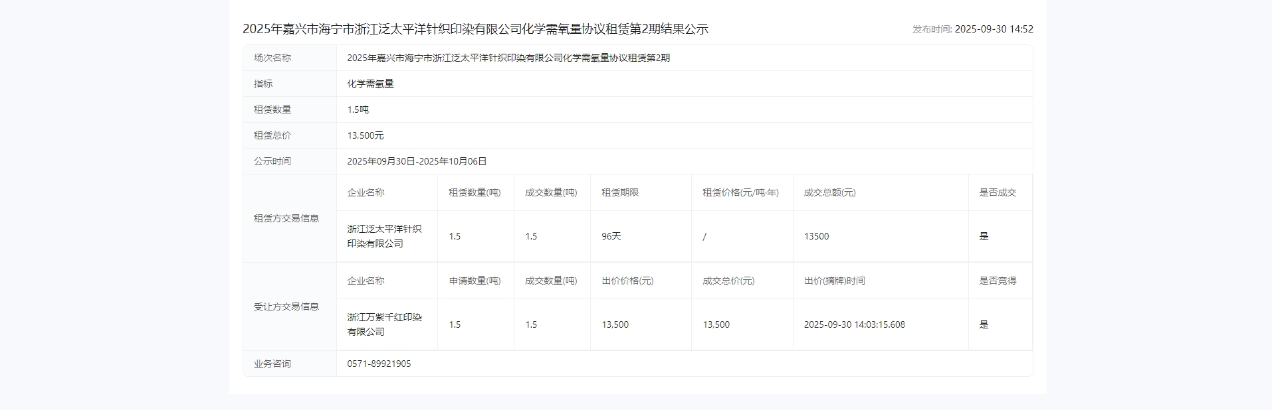Viewport: 1272px width, 410px height.
Task: Click the 13,500元 total lease price
Action: 366,135
